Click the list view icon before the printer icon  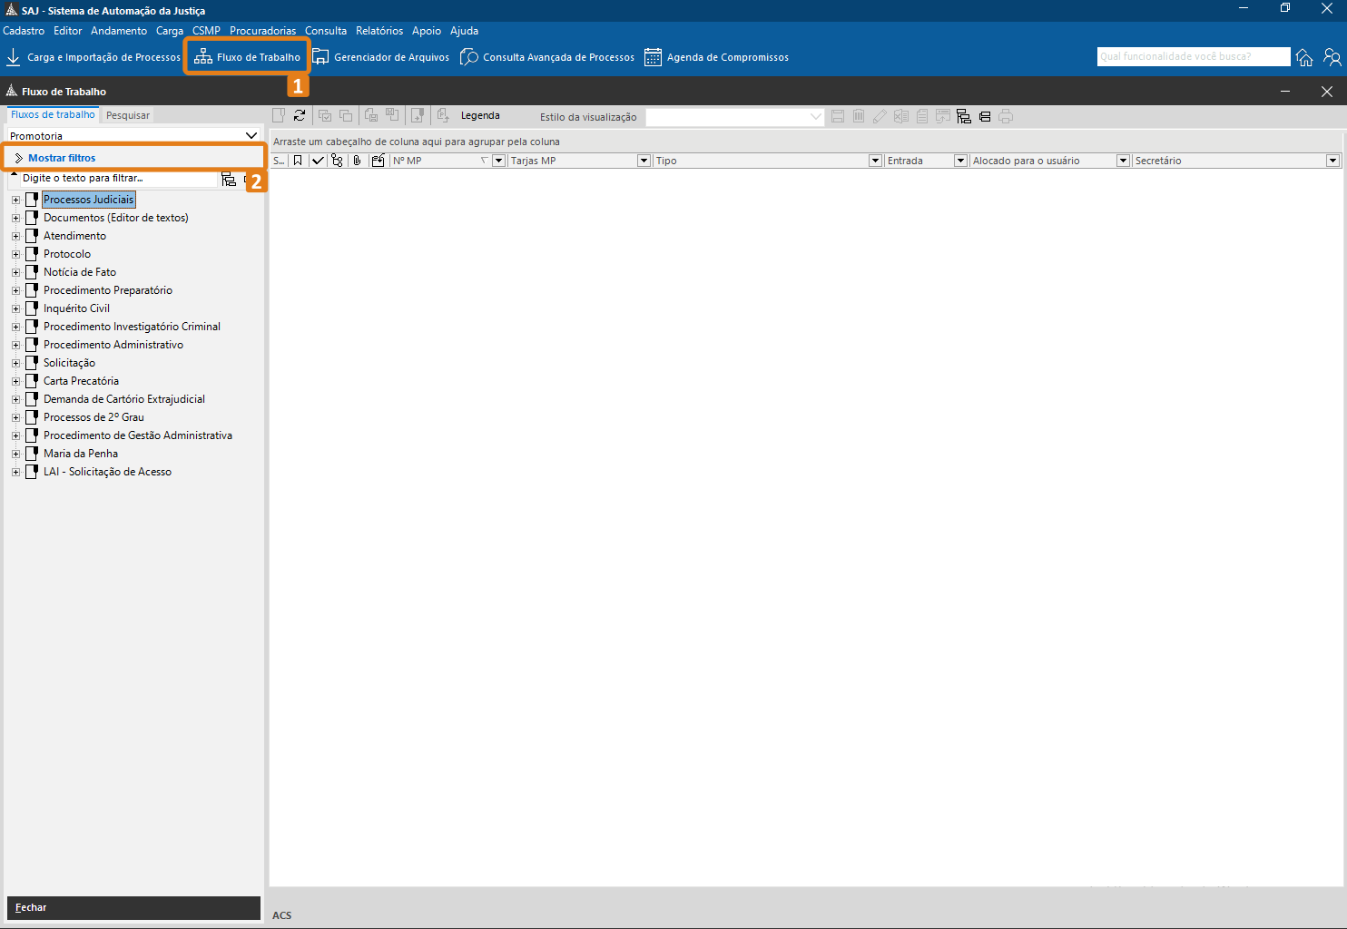[x=985, y=116]
